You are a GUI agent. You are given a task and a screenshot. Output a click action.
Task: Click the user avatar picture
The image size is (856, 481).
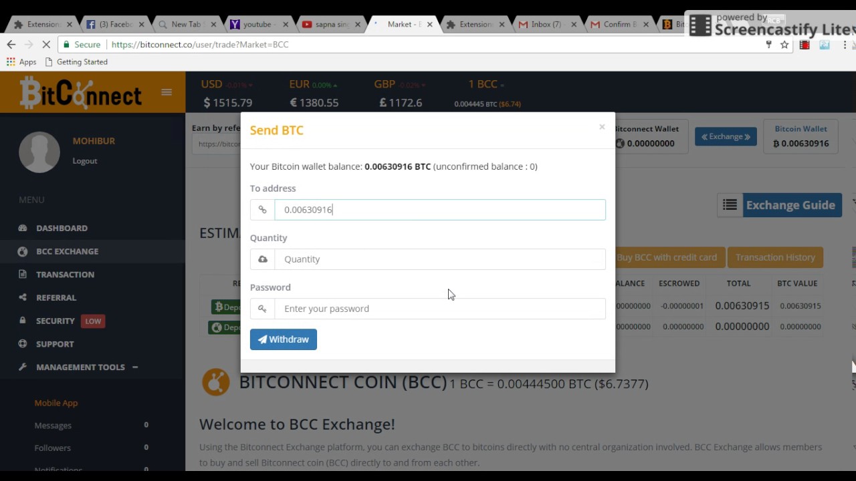tap(39, 152)
